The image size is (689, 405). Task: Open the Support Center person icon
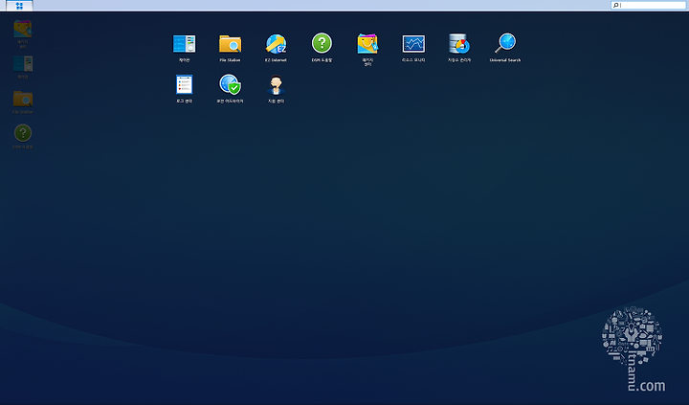(276, 85)
